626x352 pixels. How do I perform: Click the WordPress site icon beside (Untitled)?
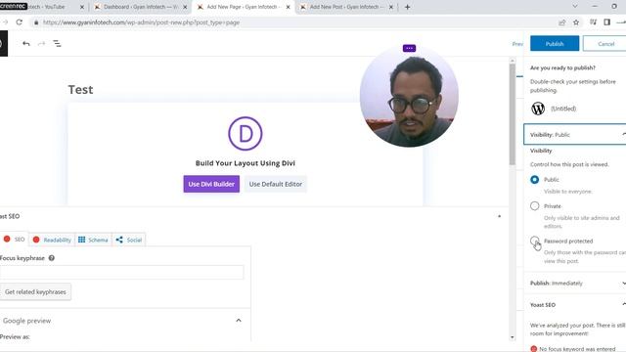coord(538,109)
